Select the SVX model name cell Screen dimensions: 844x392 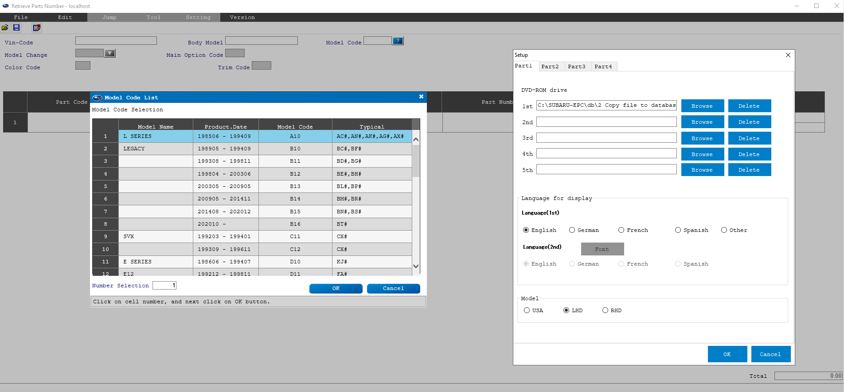(156, 236)
